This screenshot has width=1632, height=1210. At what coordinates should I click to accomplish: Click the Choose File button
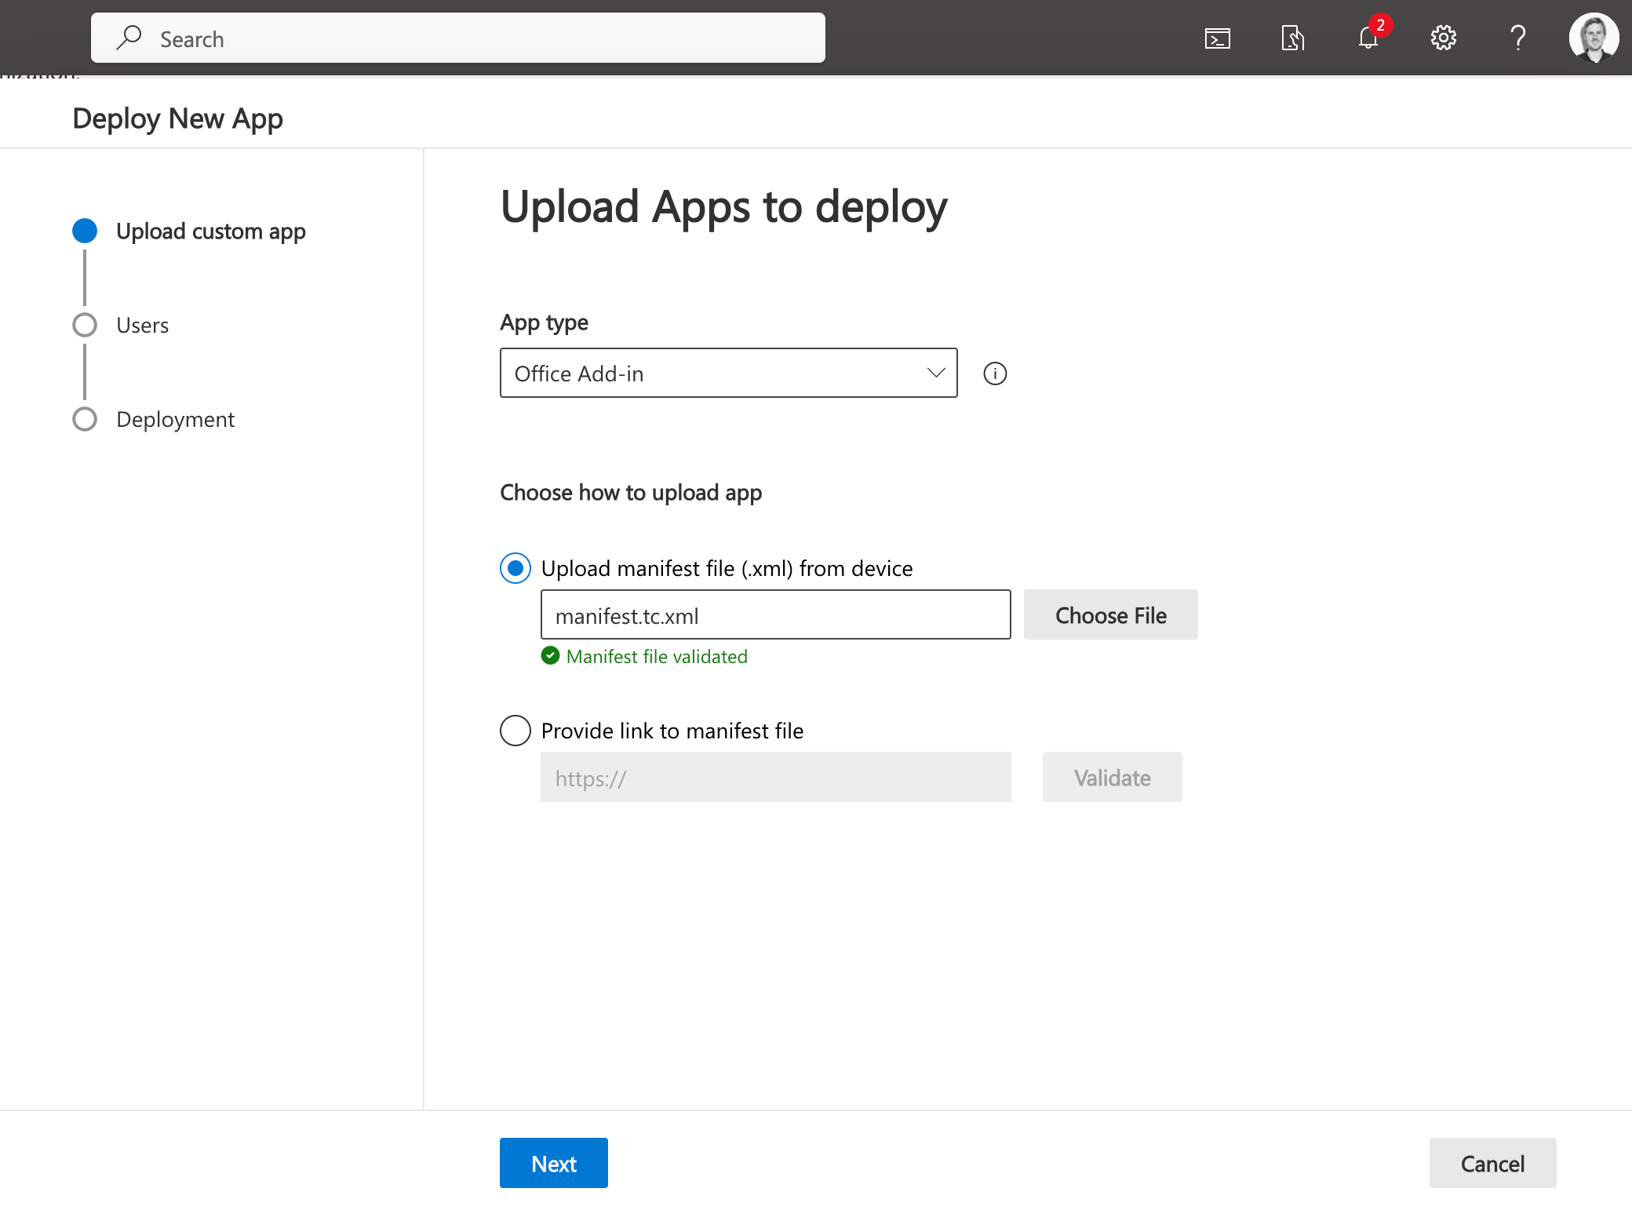[x=1110, y=614]
